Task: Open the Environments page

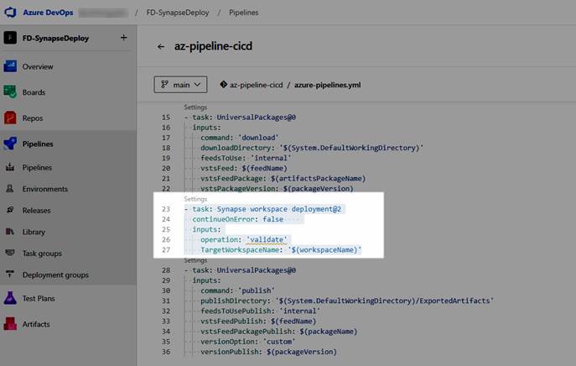Action: [x=45, y=189]
